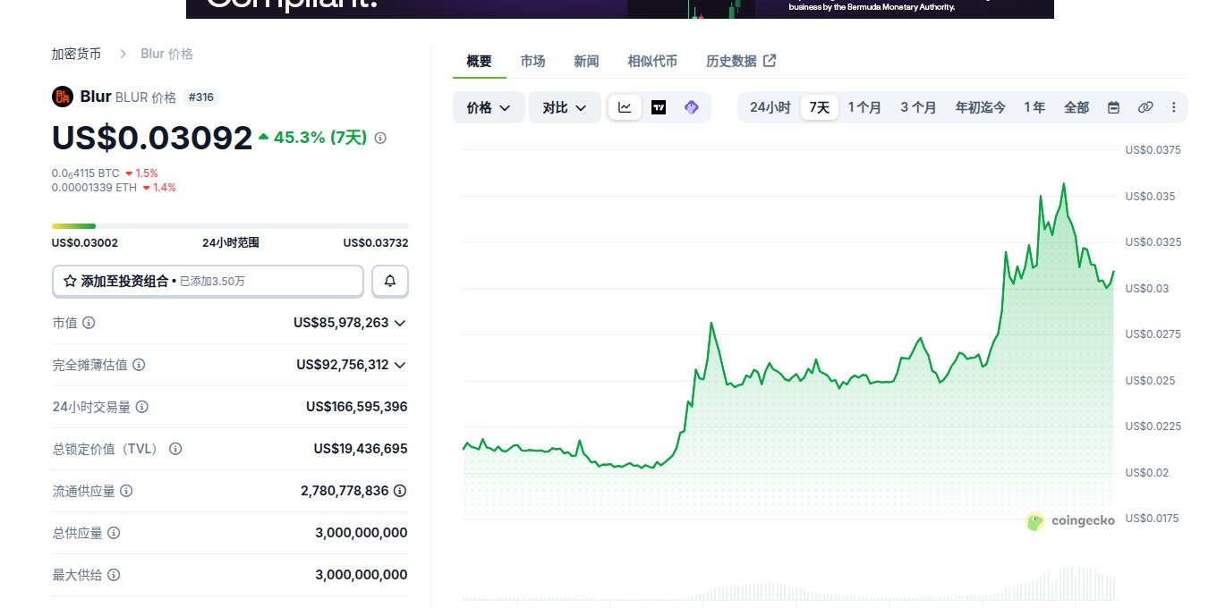Click the 24小时范围 price range bar
This screenshot has width=1217, height=608.
pos(230,226)
